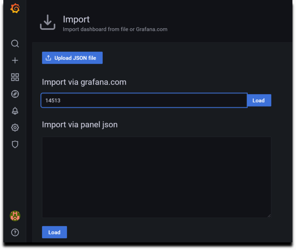Click the Load button below panel json
Image resolution: width=296 pixels, height=250 pixels.
pos(54,232)
